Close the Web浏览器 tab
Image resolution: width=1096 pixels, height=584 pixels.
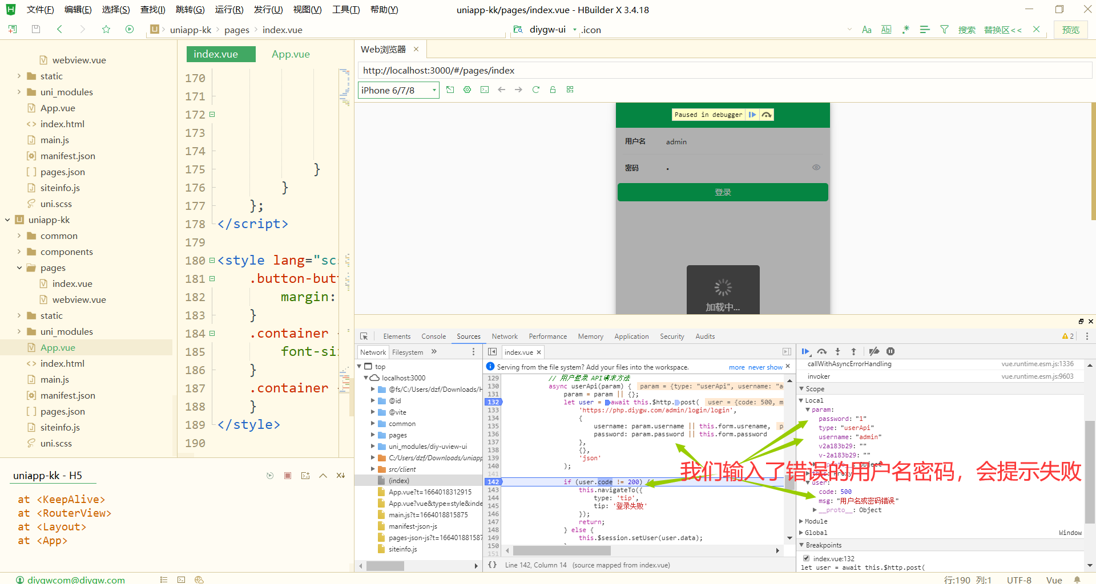(416, 50)
